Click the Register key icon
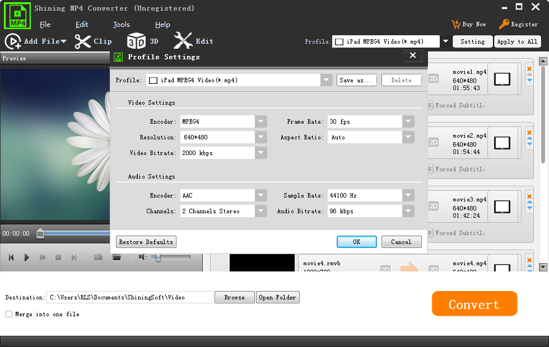 (504, 24)
